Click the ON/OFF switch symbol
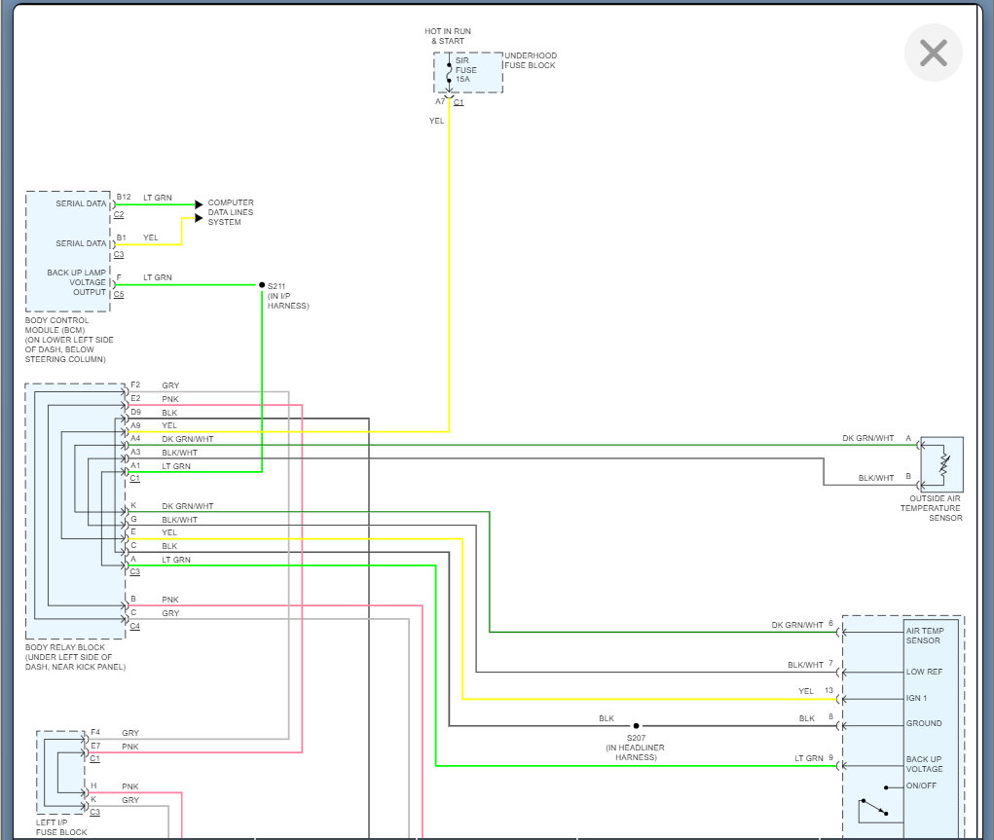The height and width of the screenshot is (840, 994). [x=874, y=807]
